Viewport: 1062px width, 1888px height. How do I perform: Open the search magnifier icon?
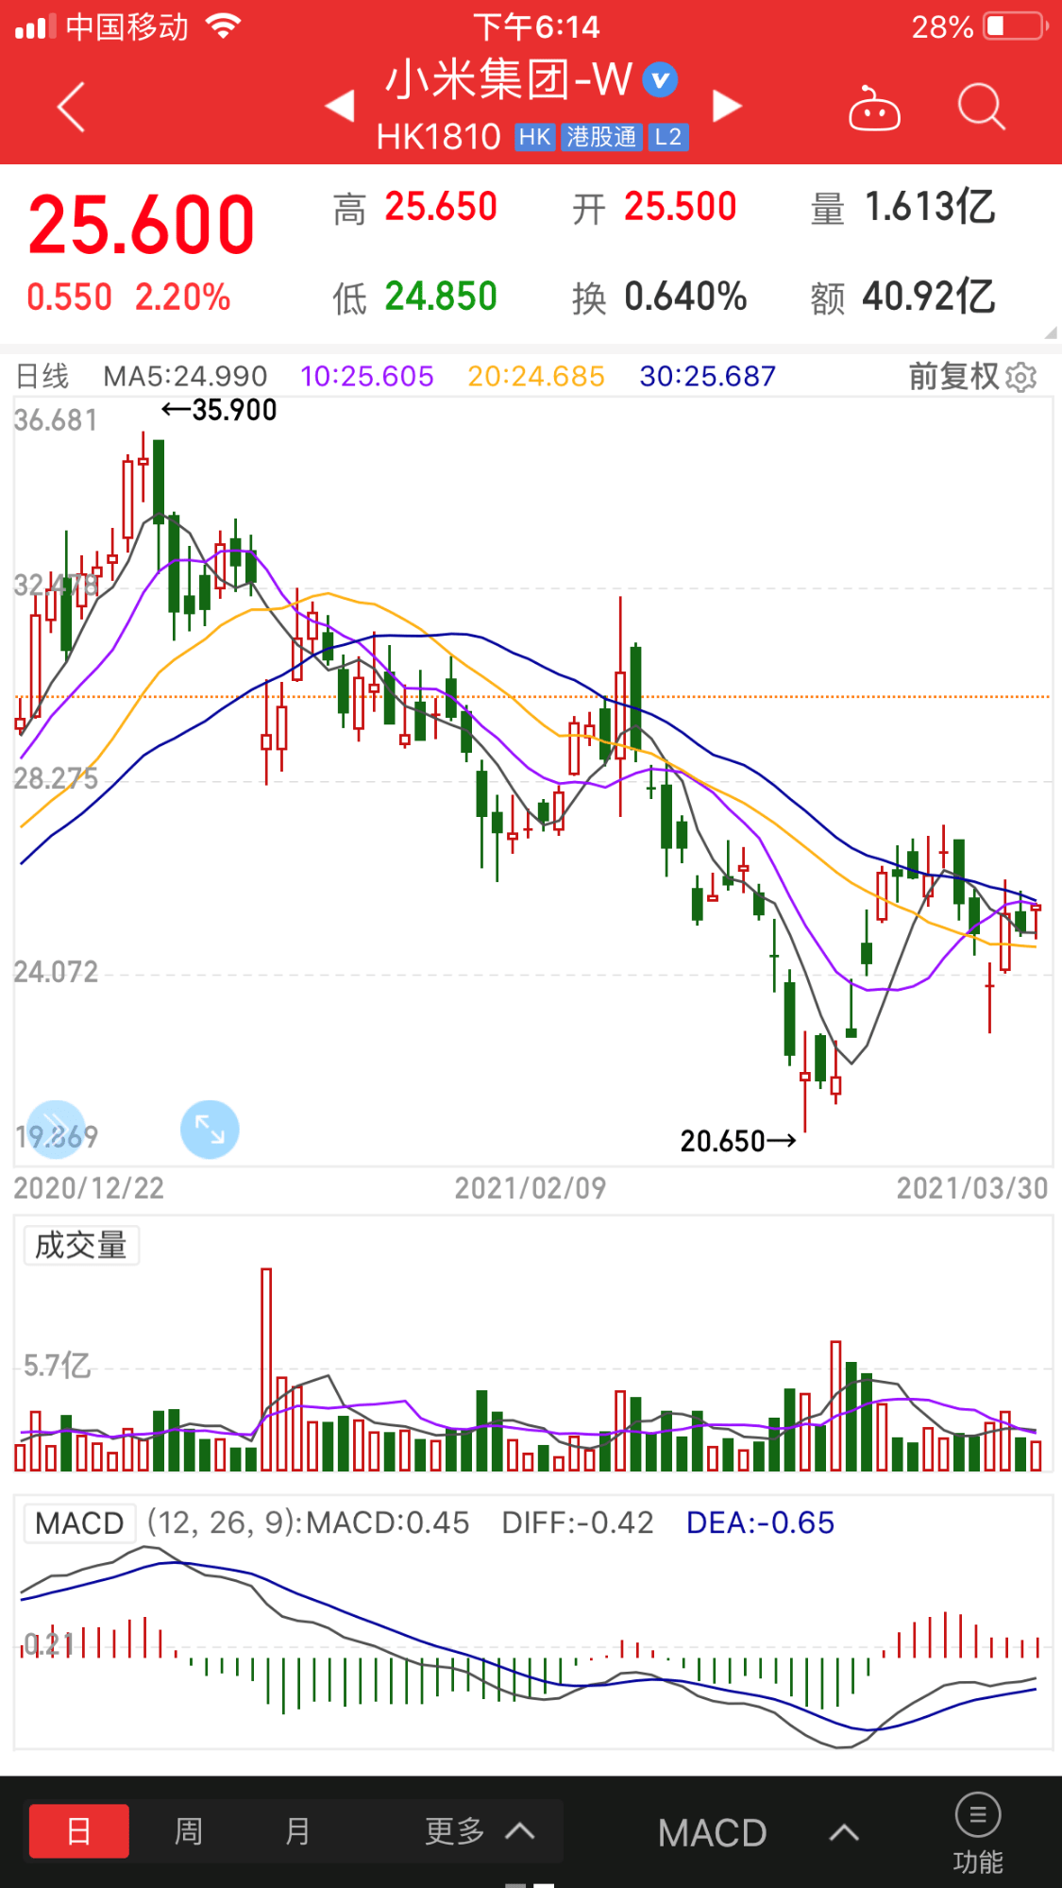click(x=981, y=107)
